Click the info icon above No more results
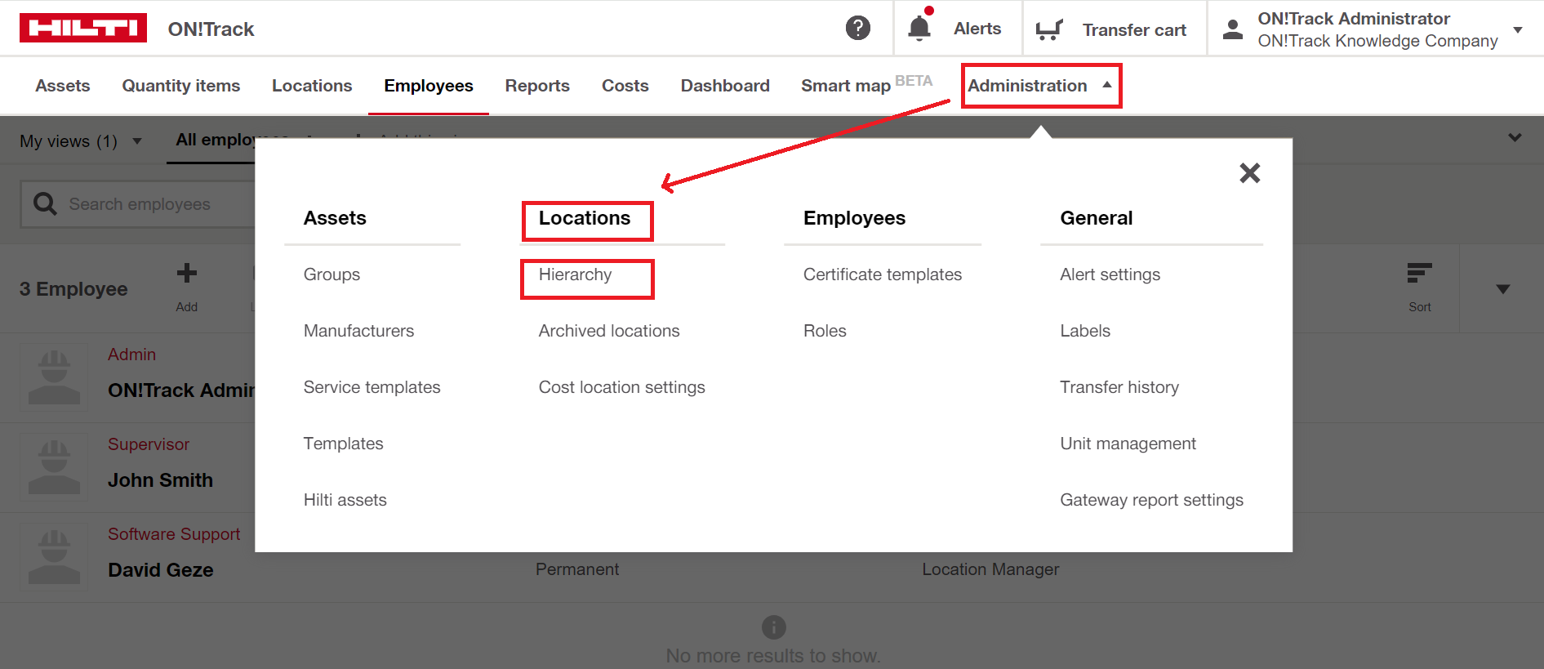Image resolution: width=1544 pixels, height=669 pixels. click(773, 627)
